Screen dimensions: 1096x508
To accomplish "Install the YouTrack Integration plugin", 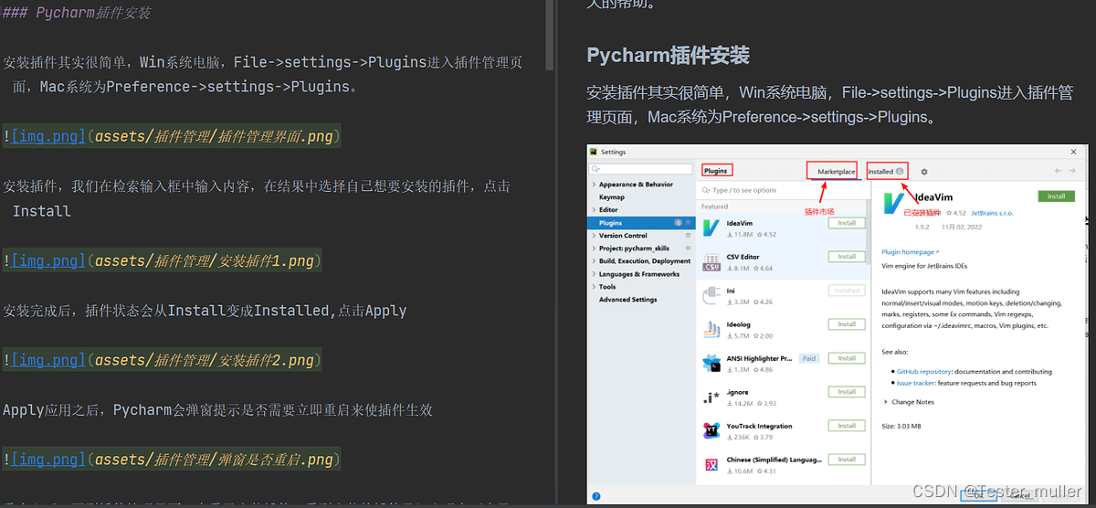I will [847, 426].
